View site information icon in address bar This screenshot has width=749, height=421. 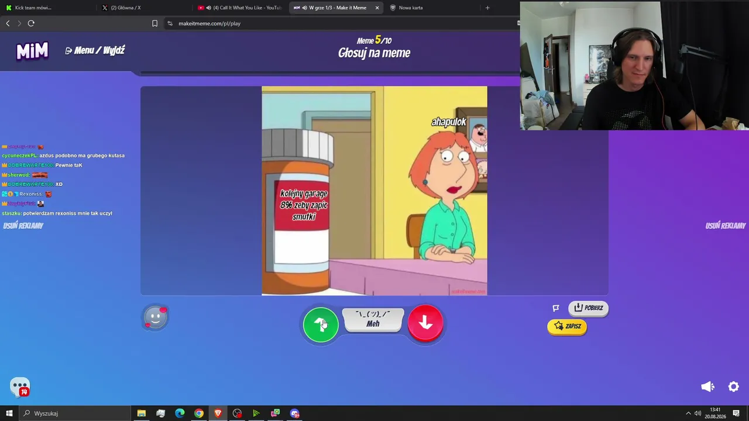click(170, 23)
